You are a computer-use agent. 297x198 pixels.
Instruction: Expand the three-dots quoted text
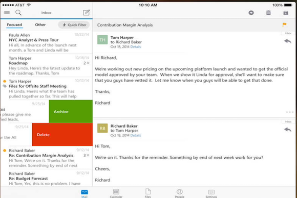[290, 112]
